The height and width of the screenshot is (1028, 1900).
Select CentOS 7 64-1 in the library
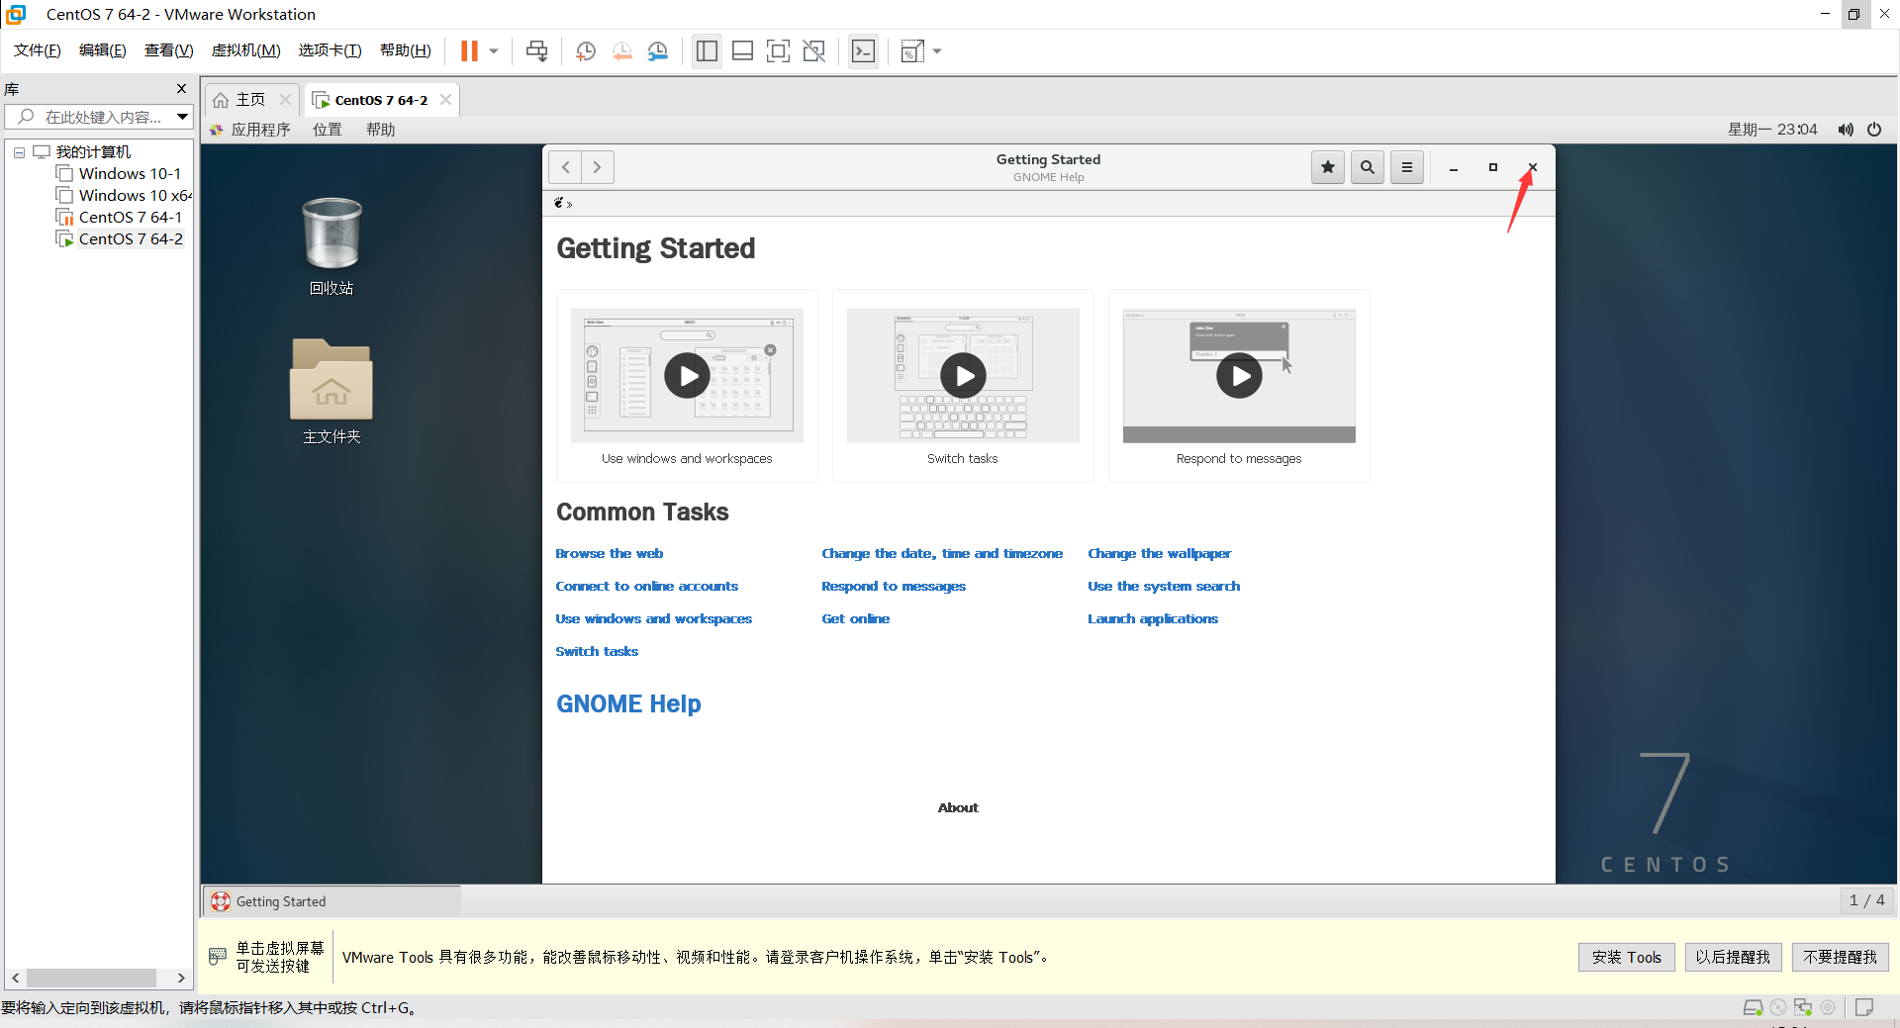tap(130, 217)
